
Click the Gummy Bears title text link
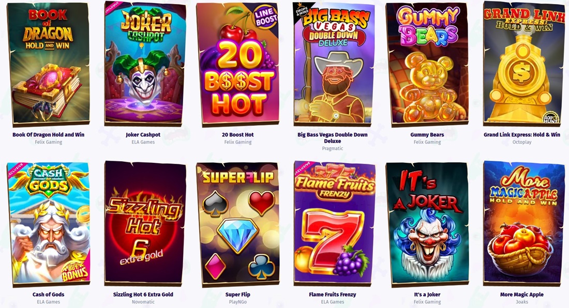click(x=427, y=134)
